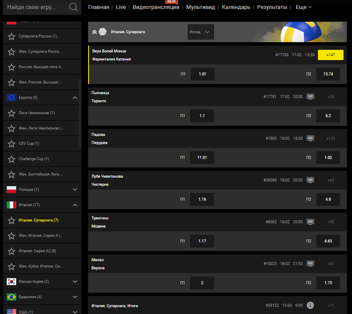This screenshot has height=314, width=352.
Task: Favorite CEV Cup with star
Action: click(11, 144)
